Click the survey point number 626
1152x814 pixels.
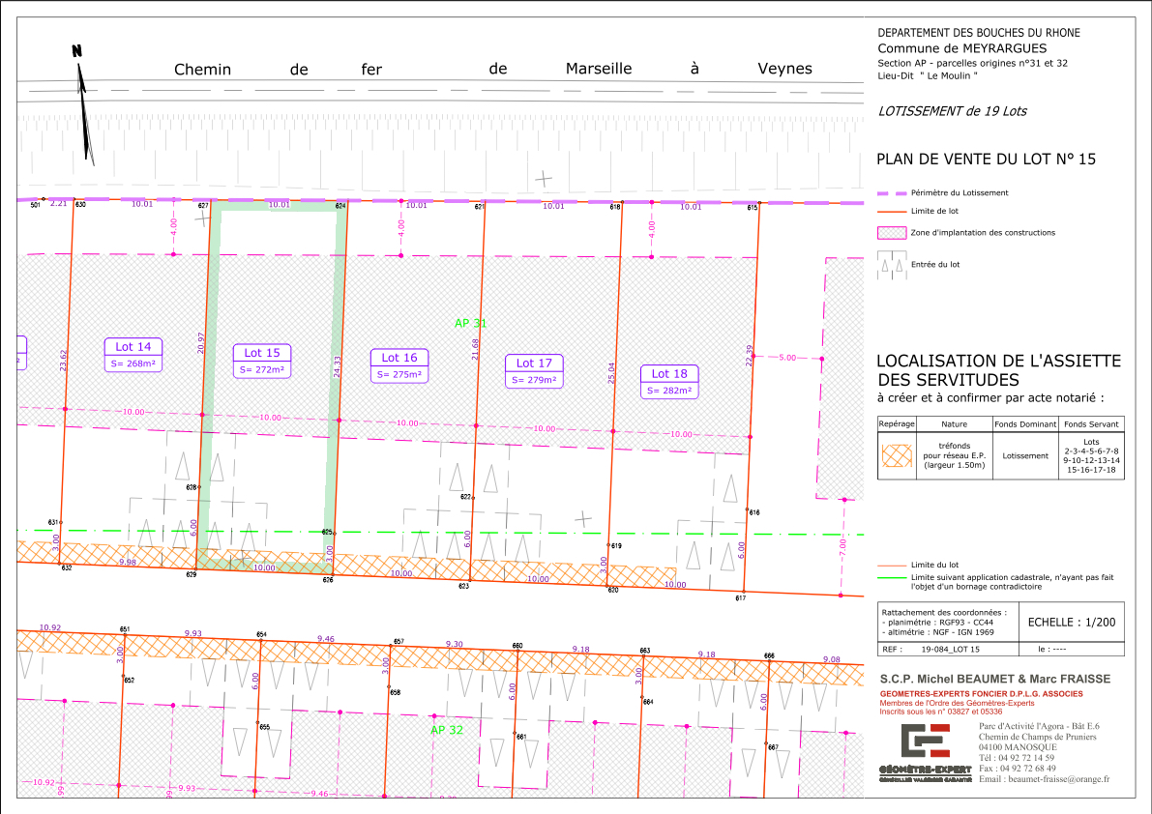[328, 581]
